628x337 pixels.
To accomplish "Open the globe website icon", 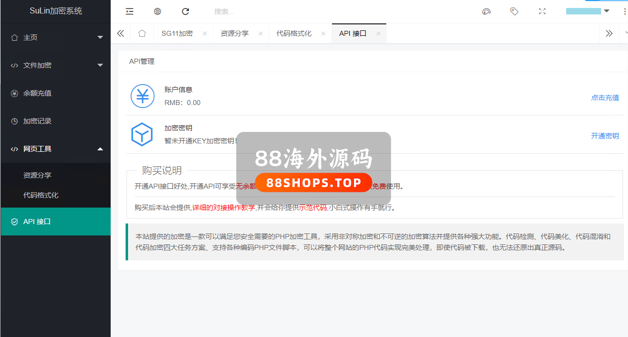I will coord(157,11).
